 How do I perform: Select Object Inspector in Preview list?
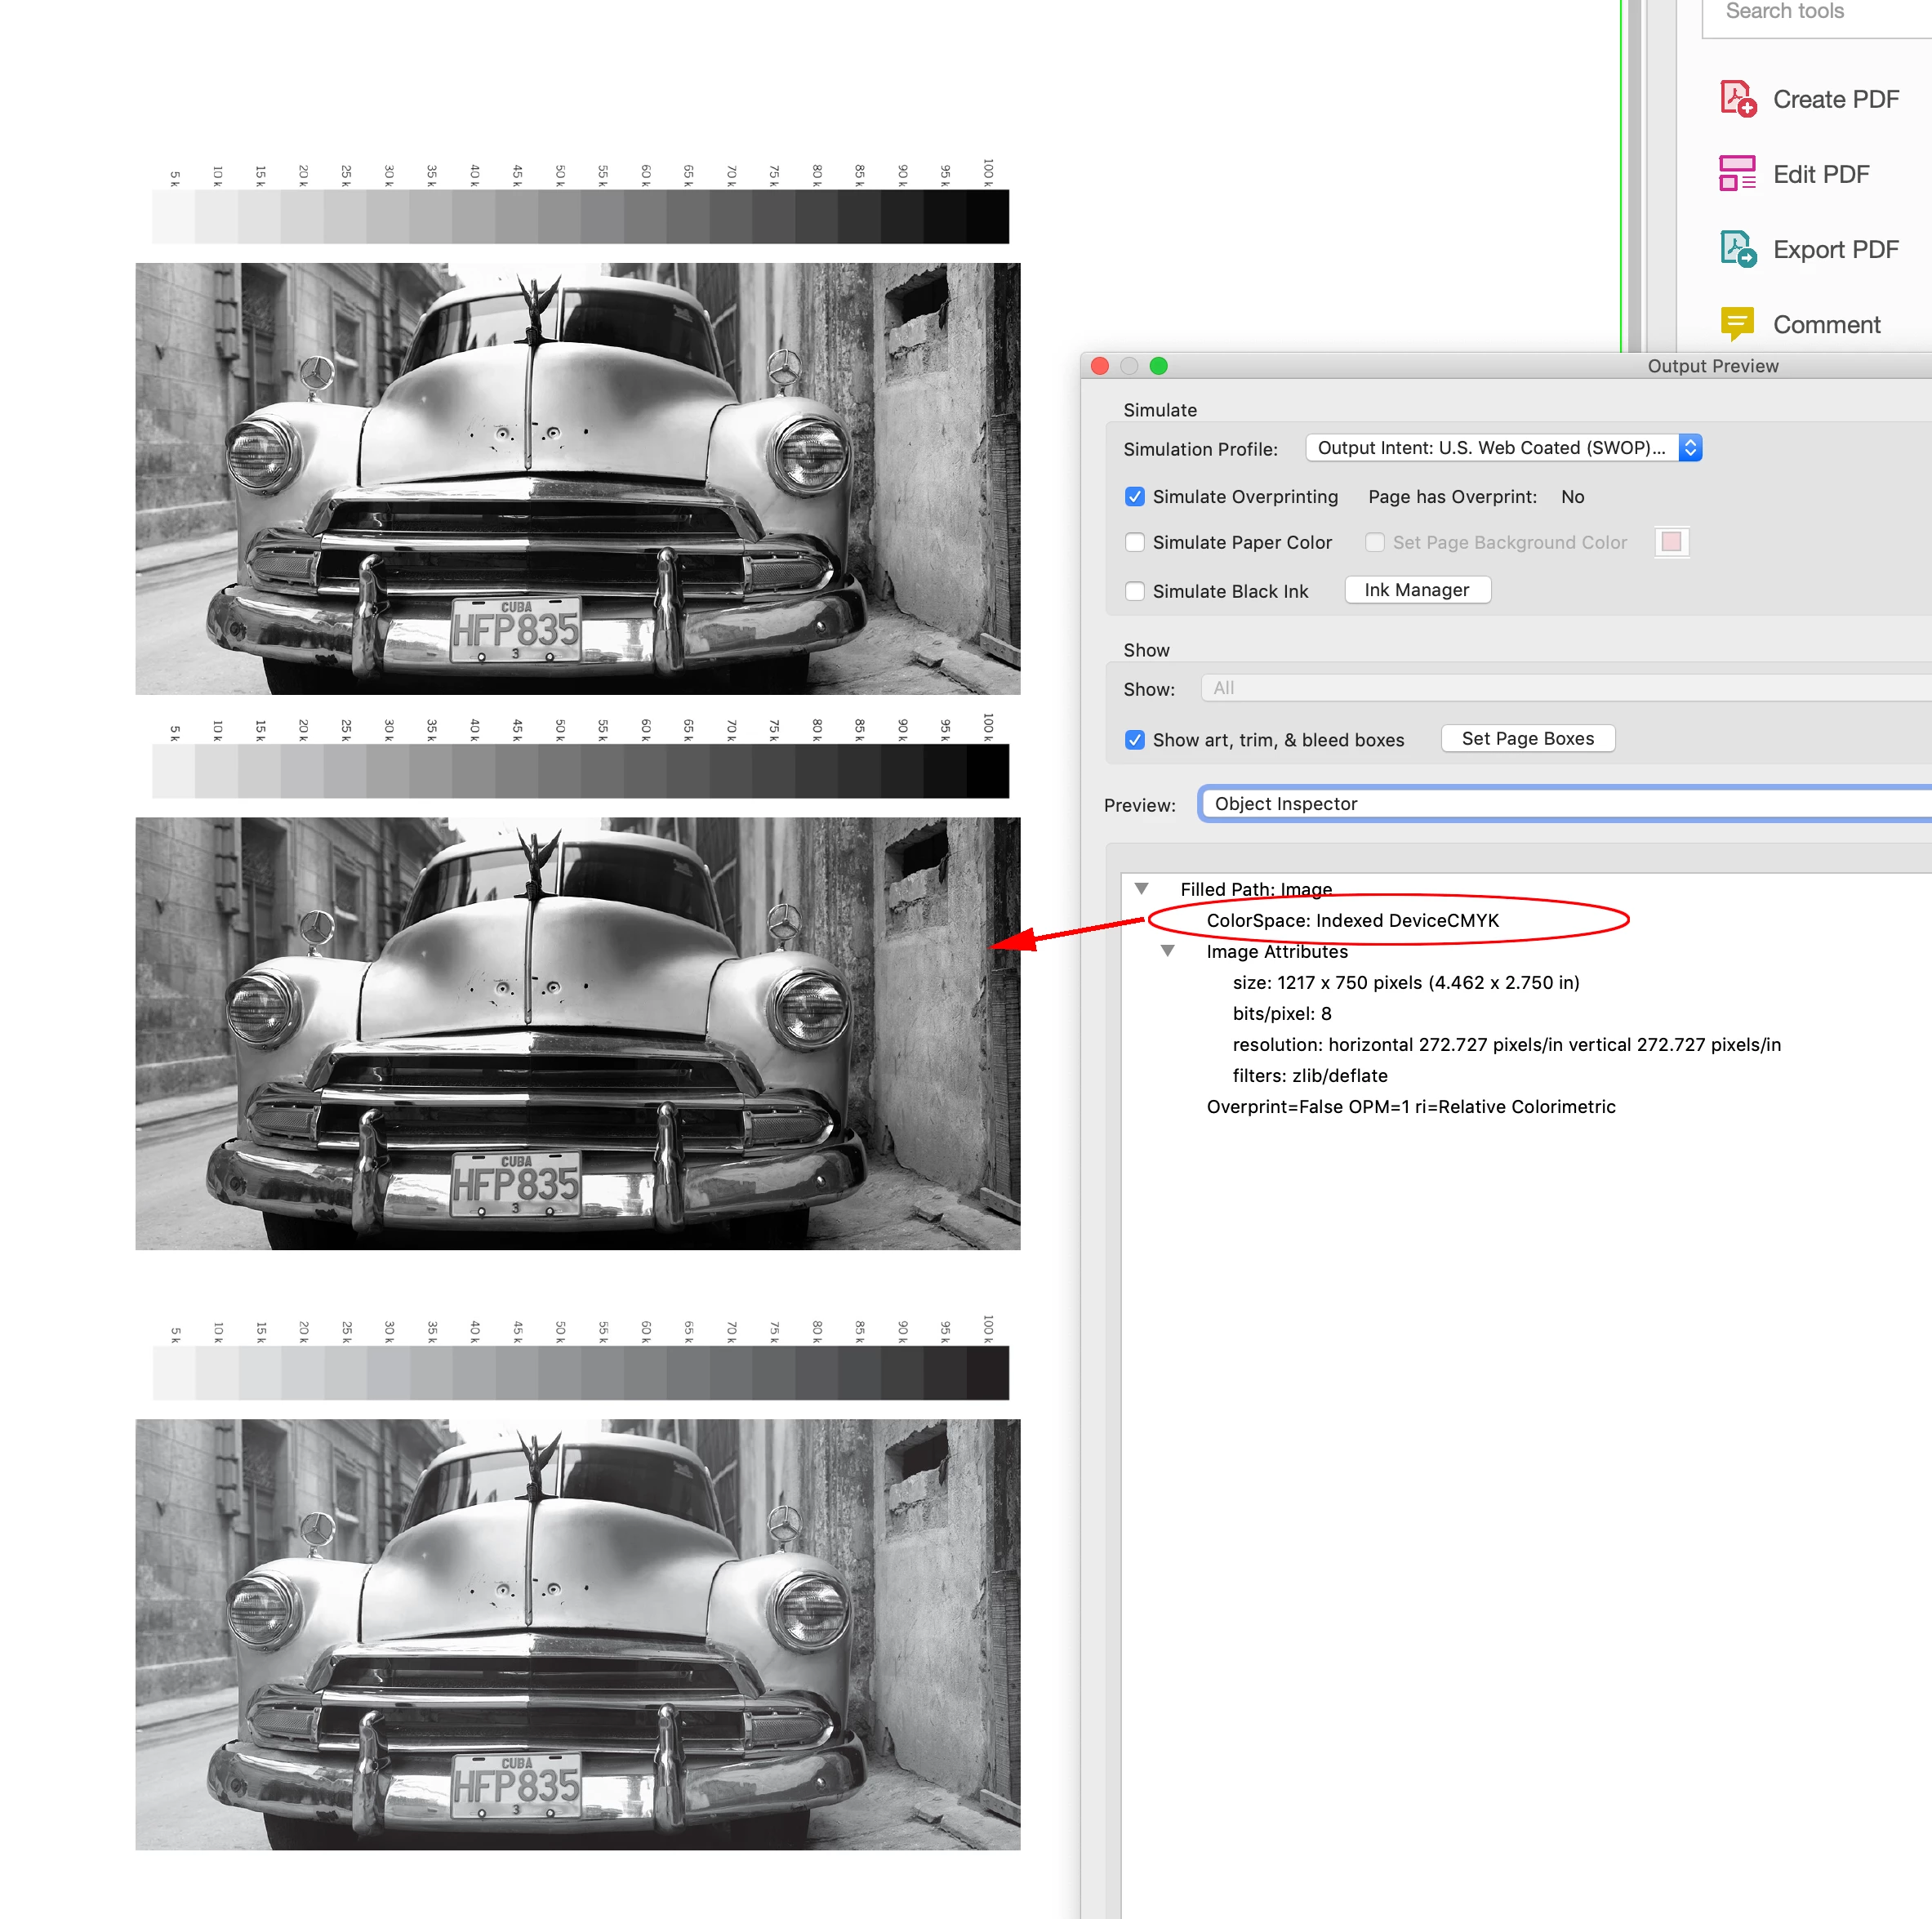click(x=1285, y=804)
